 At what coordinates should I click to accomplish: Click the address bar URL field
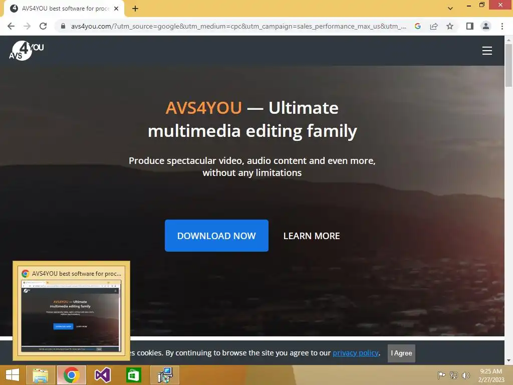(238, 26)
